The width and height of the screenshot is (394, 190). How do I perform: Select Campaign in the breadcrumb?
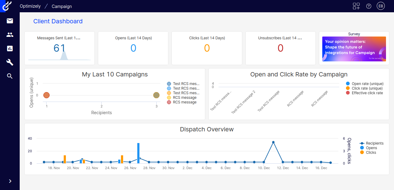click(x=62, y=6)
